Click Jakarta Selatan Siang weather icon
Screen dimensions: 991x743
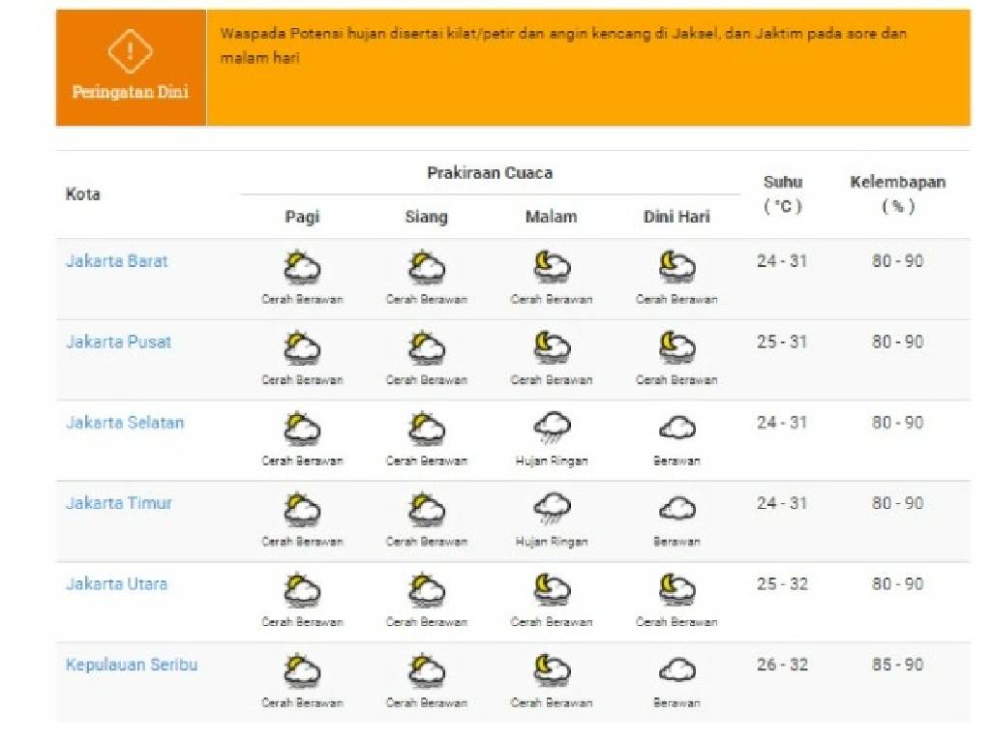[427, 429]
